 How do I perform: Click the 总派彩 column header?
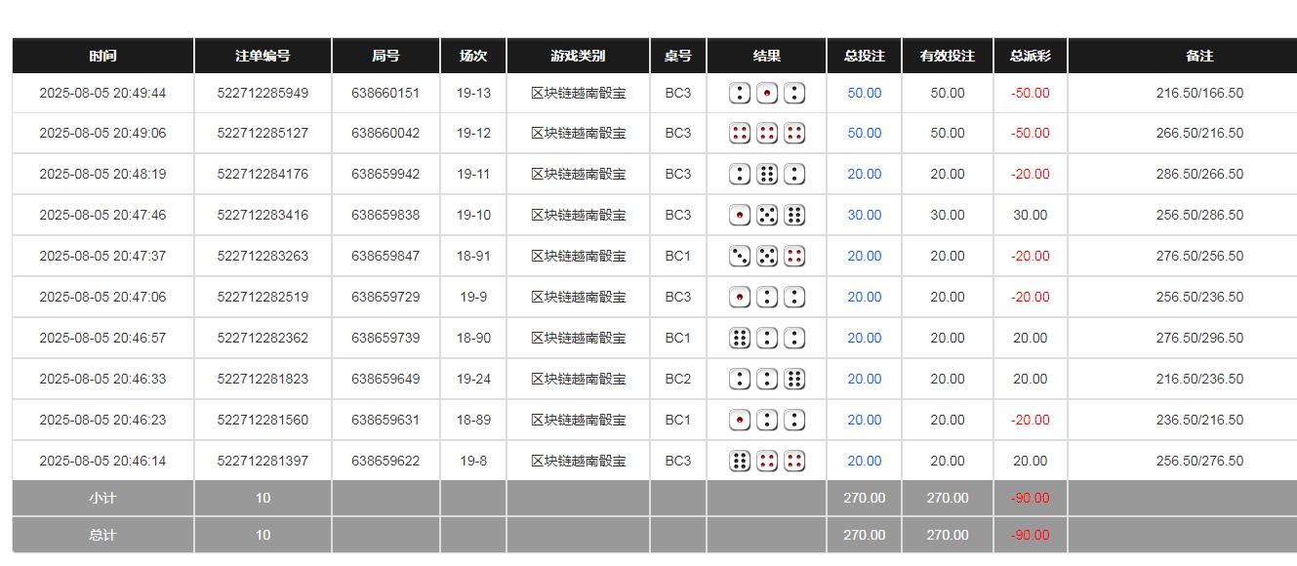click(x=1030, y=56)
